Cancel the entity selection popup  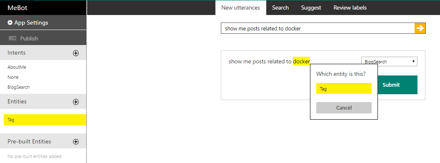(x=344, y=108)
